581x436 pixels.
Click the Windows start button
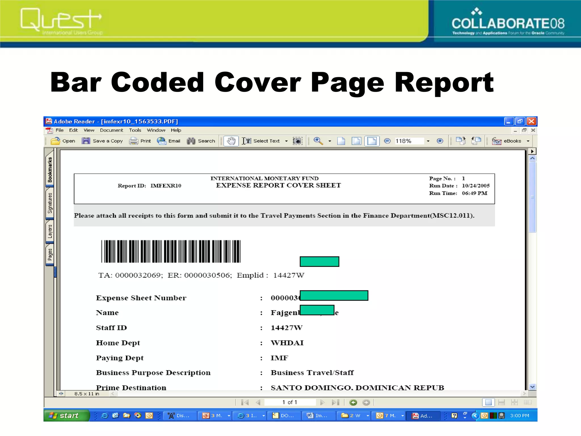(66, 416)
